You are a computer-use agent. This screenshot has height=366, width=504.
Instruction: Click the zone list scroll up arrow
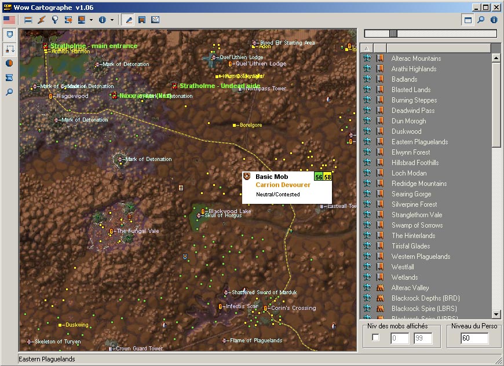point(496,58)
